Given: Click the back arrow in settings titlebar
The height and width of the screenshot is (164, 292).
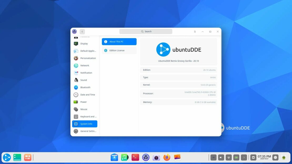Looking at the screenshot, I should point(82,31).
